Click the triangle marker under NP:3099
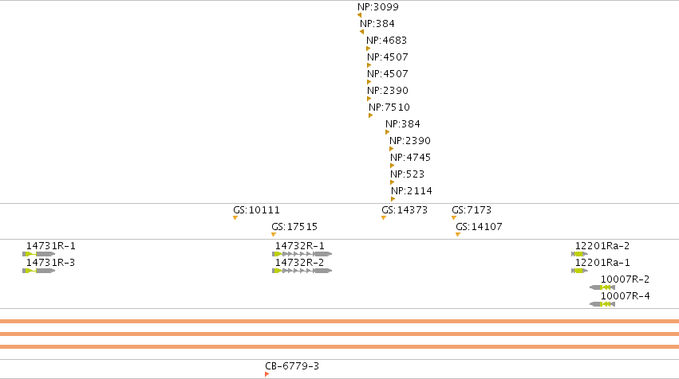 coord(359,15)
